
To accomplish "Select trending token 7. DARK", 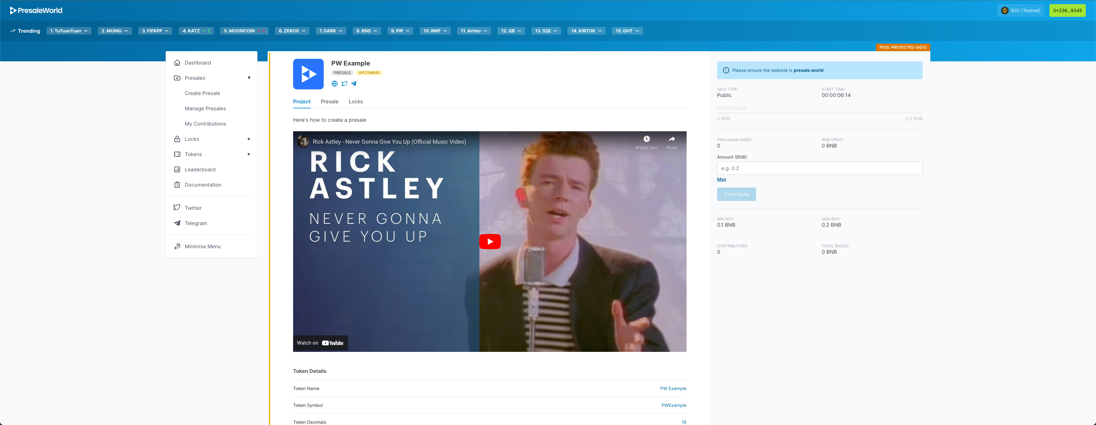I will (x=331, y=31).
